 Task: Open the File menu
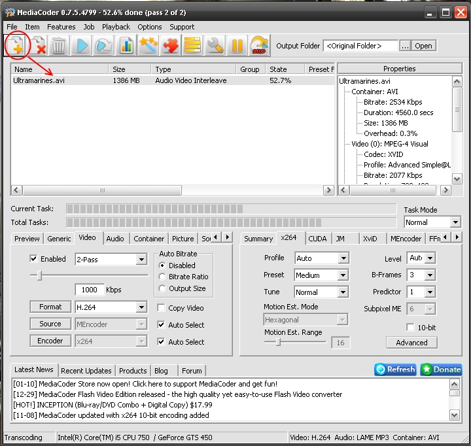click(12, 27)
